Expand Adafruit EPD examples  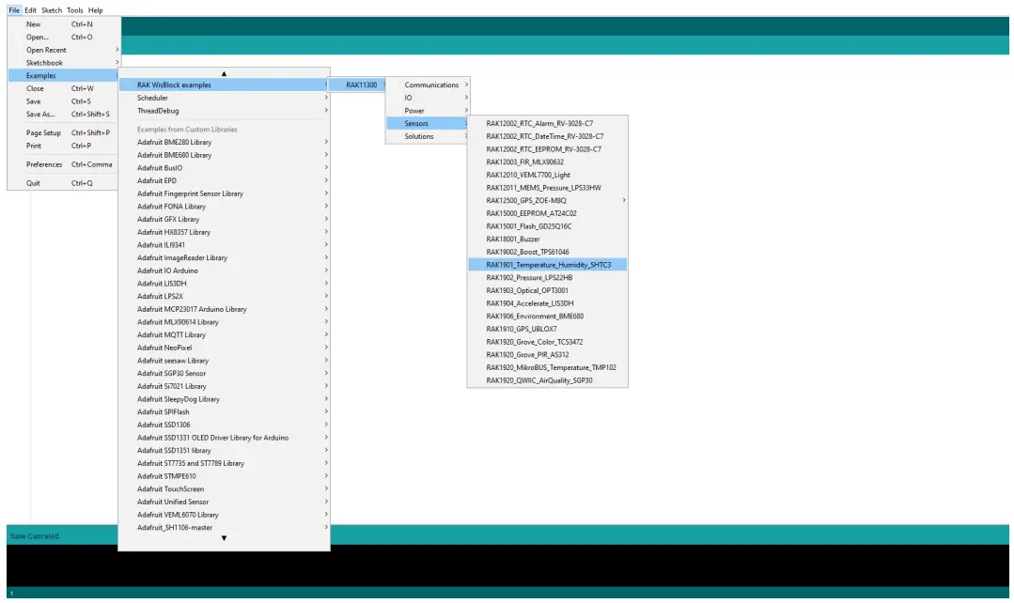(x=224, y=180)
